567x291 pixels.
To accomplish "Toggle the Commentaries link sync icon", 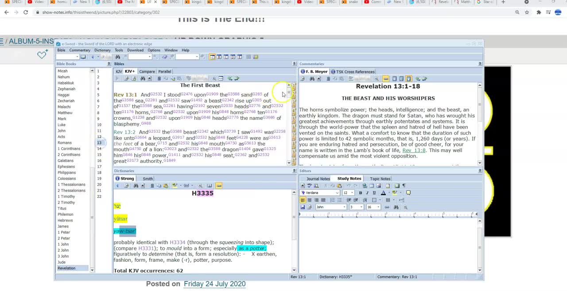I will (386, 79).
